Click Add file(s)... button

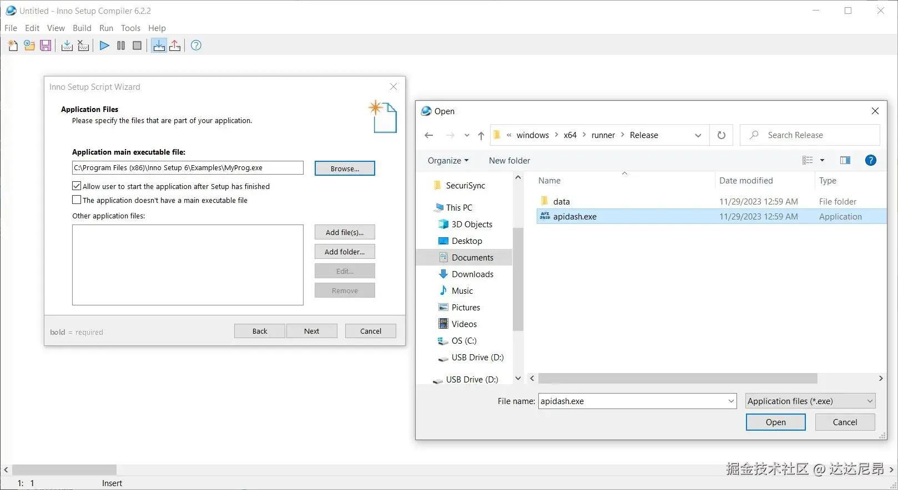pos(345,232)
